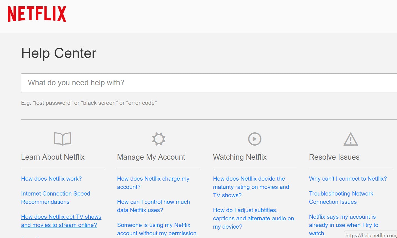Open the Watching Netflix play icon
The width and height of the screenshot is (397, 238).
(254, 139)
